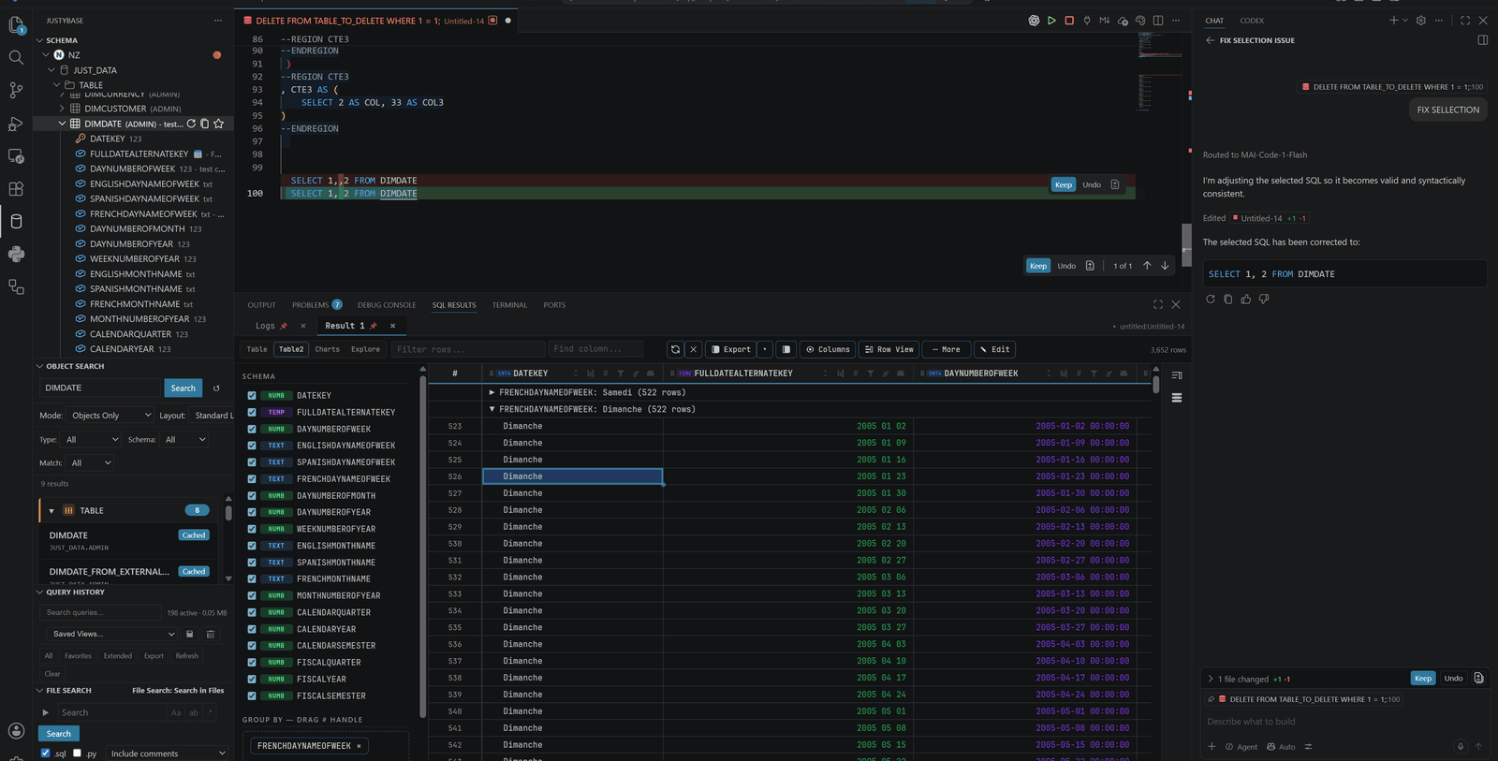Viewport: 1498px width, 761px height.
Task: Keep the inline edit in the editor diff
Action: tap(1064, 184)
